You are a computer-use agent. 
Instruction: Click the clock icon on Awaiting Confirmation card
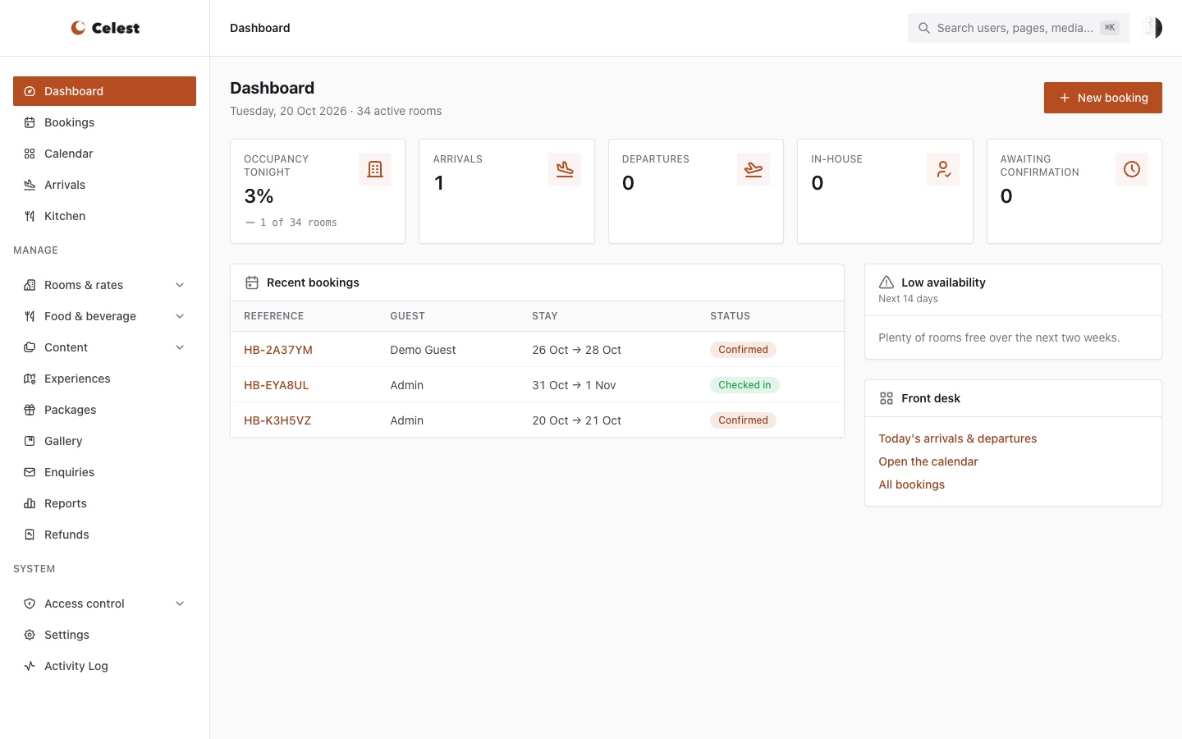1132,169
